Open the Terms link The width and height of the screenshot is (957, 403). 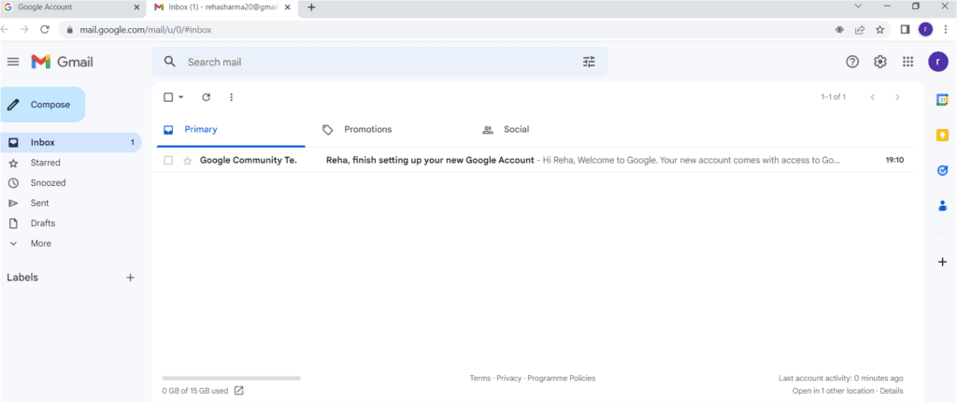479,379
